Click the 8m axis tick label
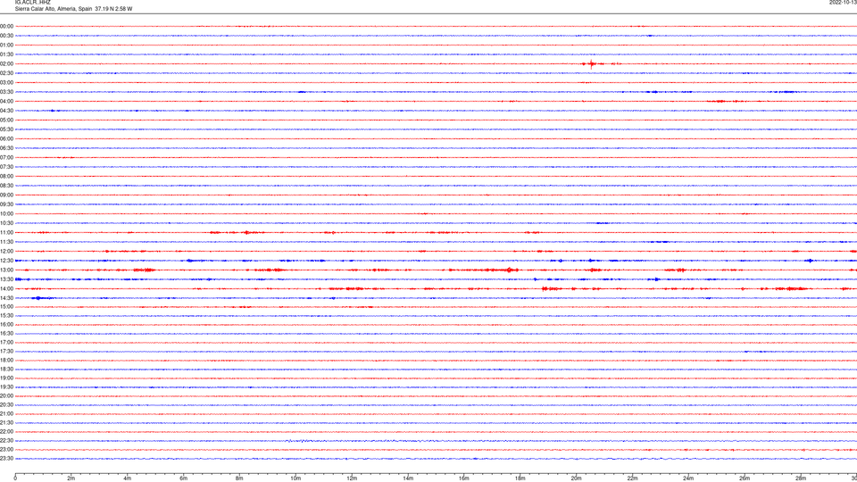 [239, 478]
